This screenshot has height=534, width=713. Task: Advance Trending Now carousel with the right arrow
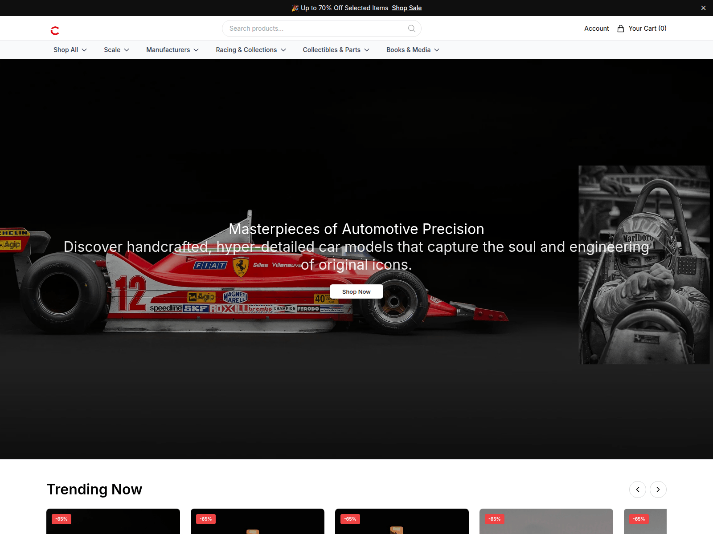coord(658,489)
